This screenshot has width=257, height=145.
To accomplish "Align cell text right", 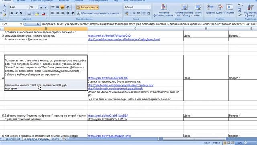I will coord(62,13).
